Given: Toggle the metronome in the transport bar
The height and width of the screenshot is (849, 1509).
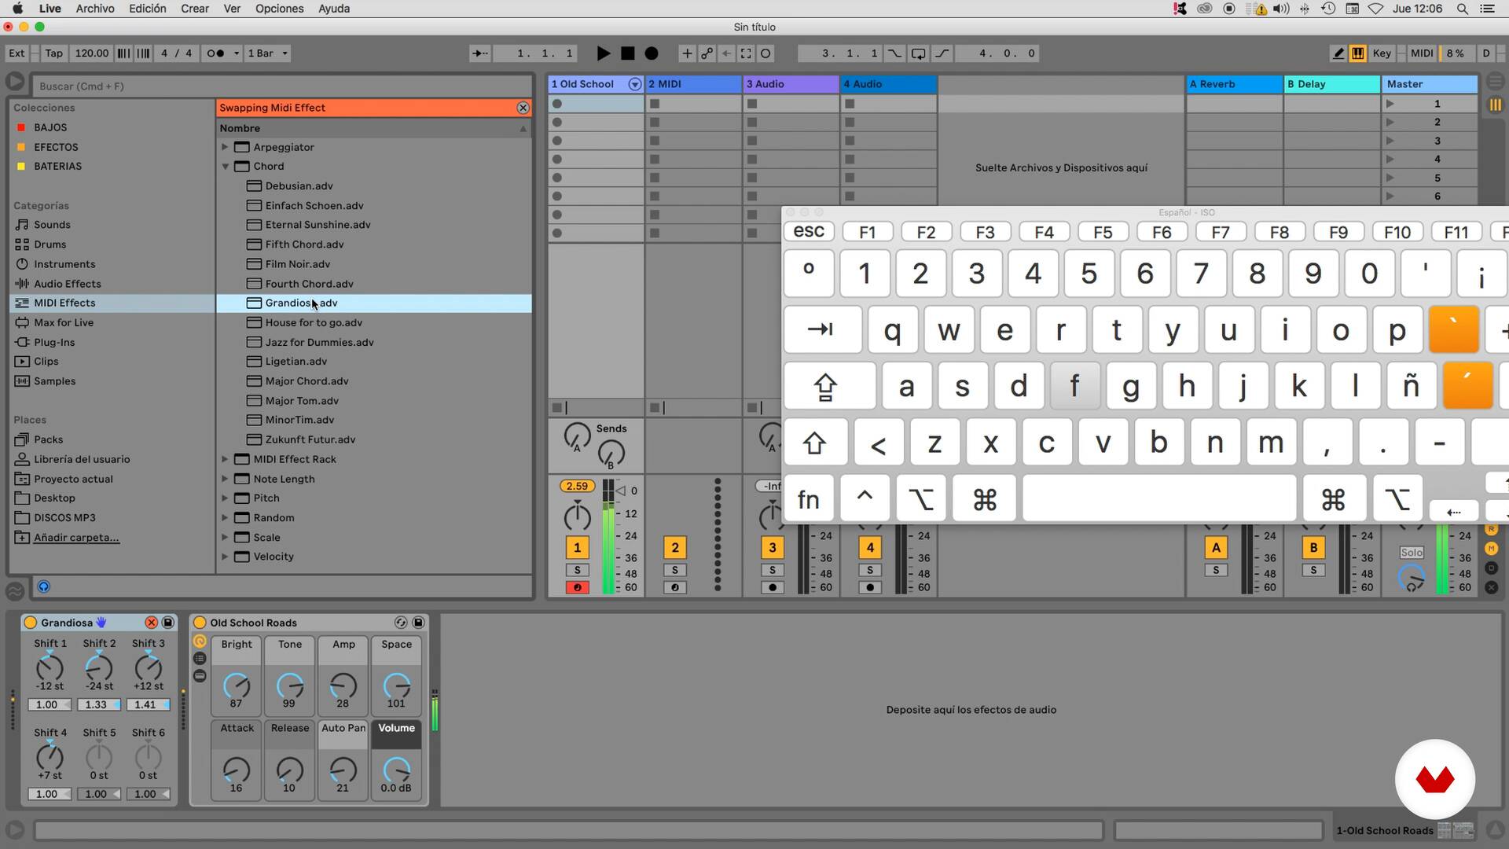Looking at the screenshot, I should click(x=215, y=53).
